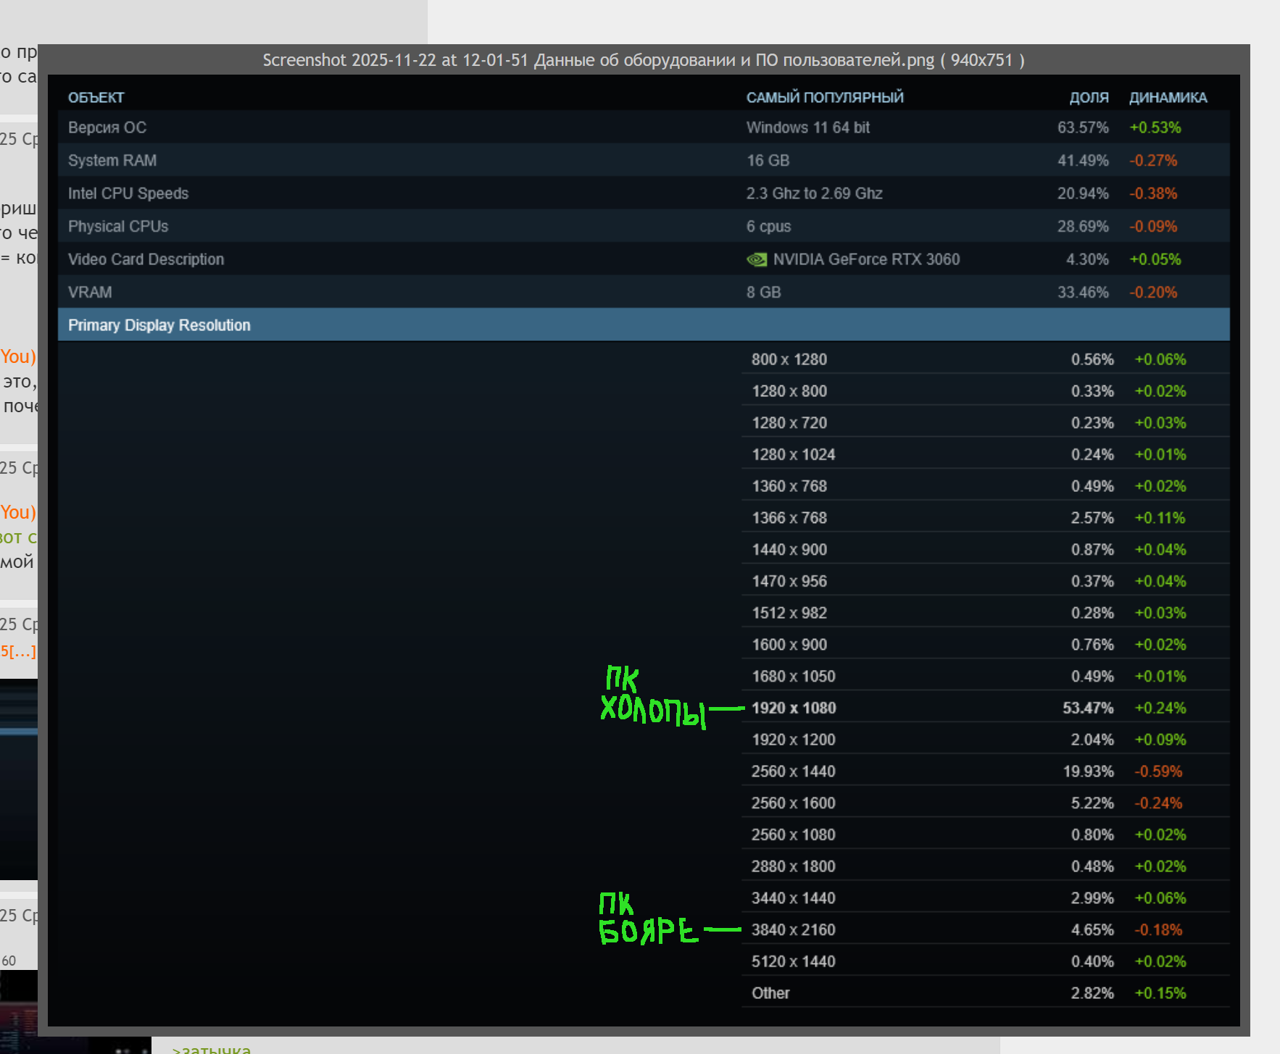Select the 1366 x 768 resolution entry
This screenshot has height=1054, width=1280.
pyautogui.click(x=789, y=518)
